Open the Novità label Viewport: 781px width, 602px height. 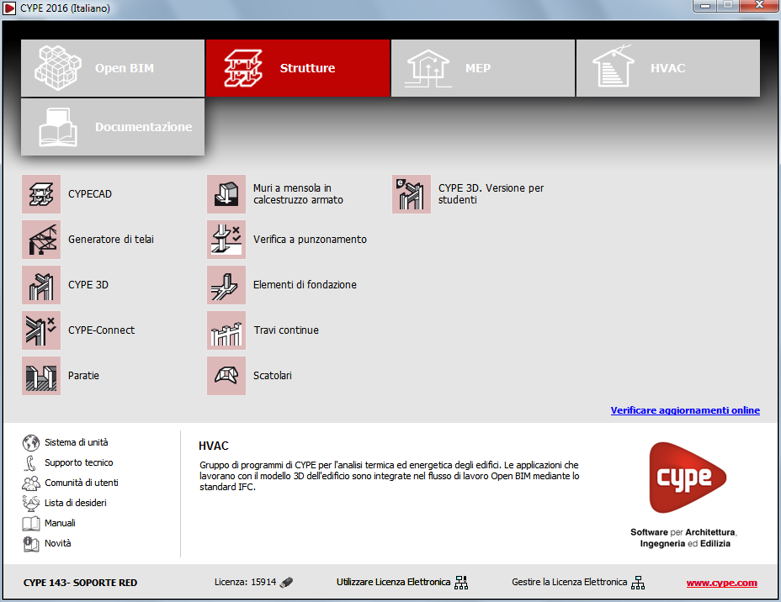[x=58, y=543]
